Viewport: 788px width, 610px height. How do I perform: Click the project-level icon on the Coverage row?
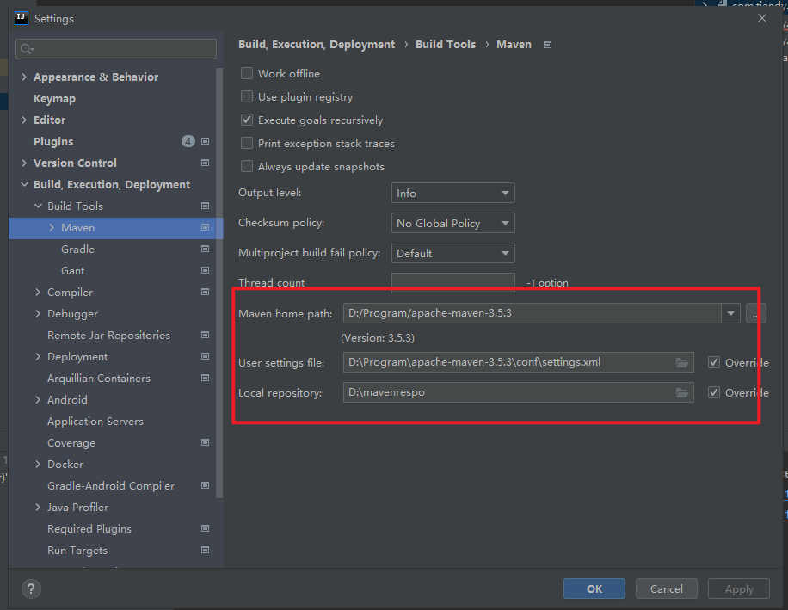click(205, 442)
